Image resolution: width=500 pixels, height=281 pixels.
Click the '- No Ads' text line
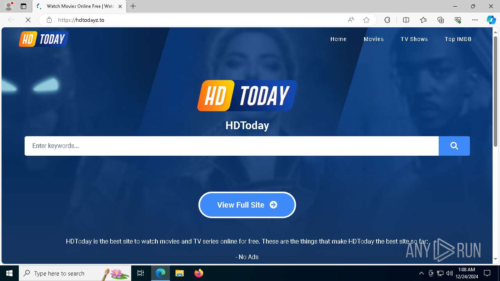click(247, 257)
